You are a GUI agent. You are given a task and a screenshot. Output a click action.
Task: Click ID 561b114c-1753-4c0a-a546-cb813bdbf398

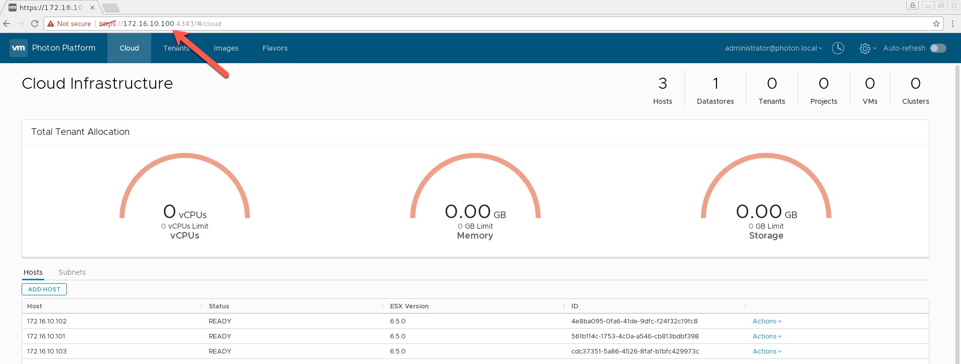pyautogui.click(x=635, y=336)
